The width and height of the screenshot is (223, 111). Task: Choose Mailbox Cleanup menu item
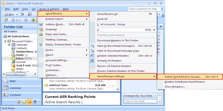pyautogui.click(x=63, y=40)
